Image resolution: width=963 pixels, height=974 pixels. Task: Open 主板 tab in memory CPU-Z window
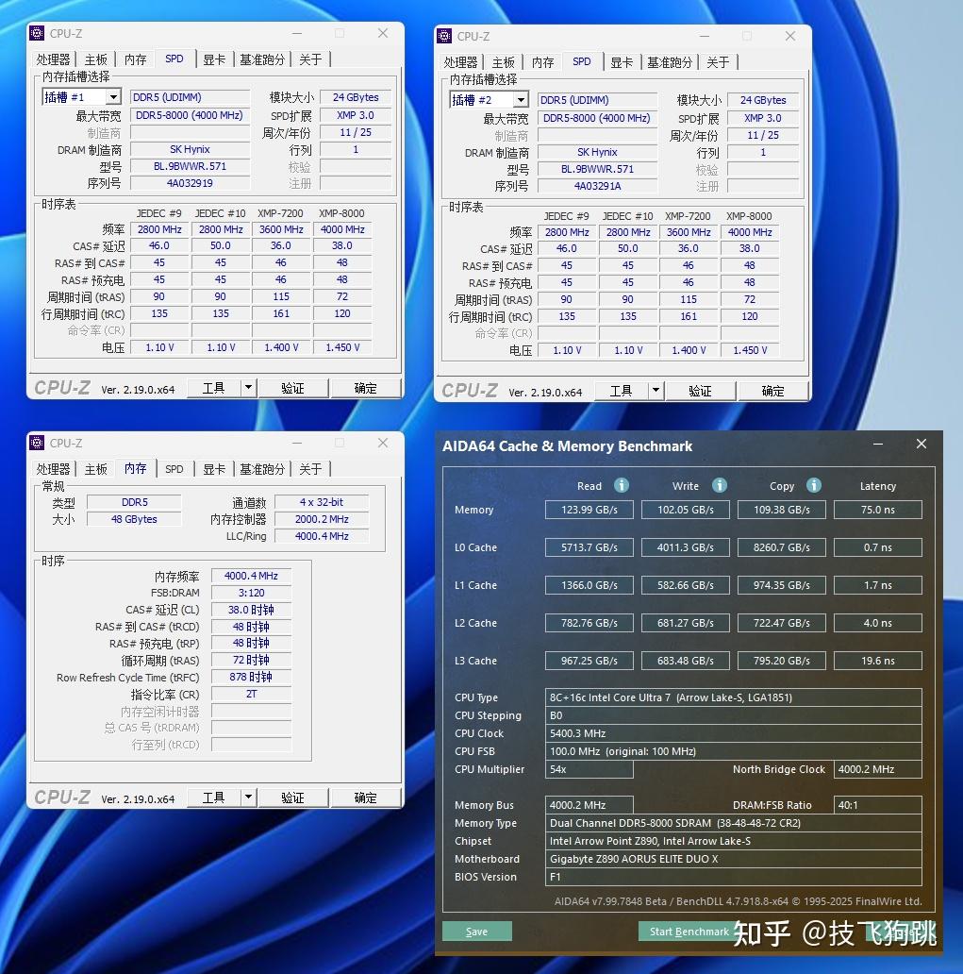[x=95, y=469]
